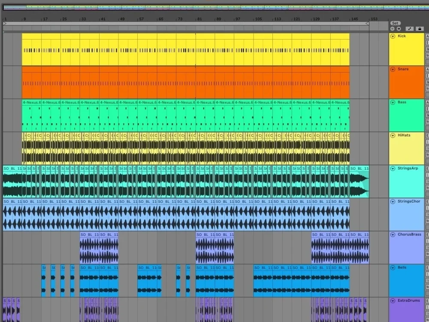Image resolution: width=429 pixels, height=322 pixels.
Task: Select the first StringsArp clip at bar 1
Action: coord(12,182)
